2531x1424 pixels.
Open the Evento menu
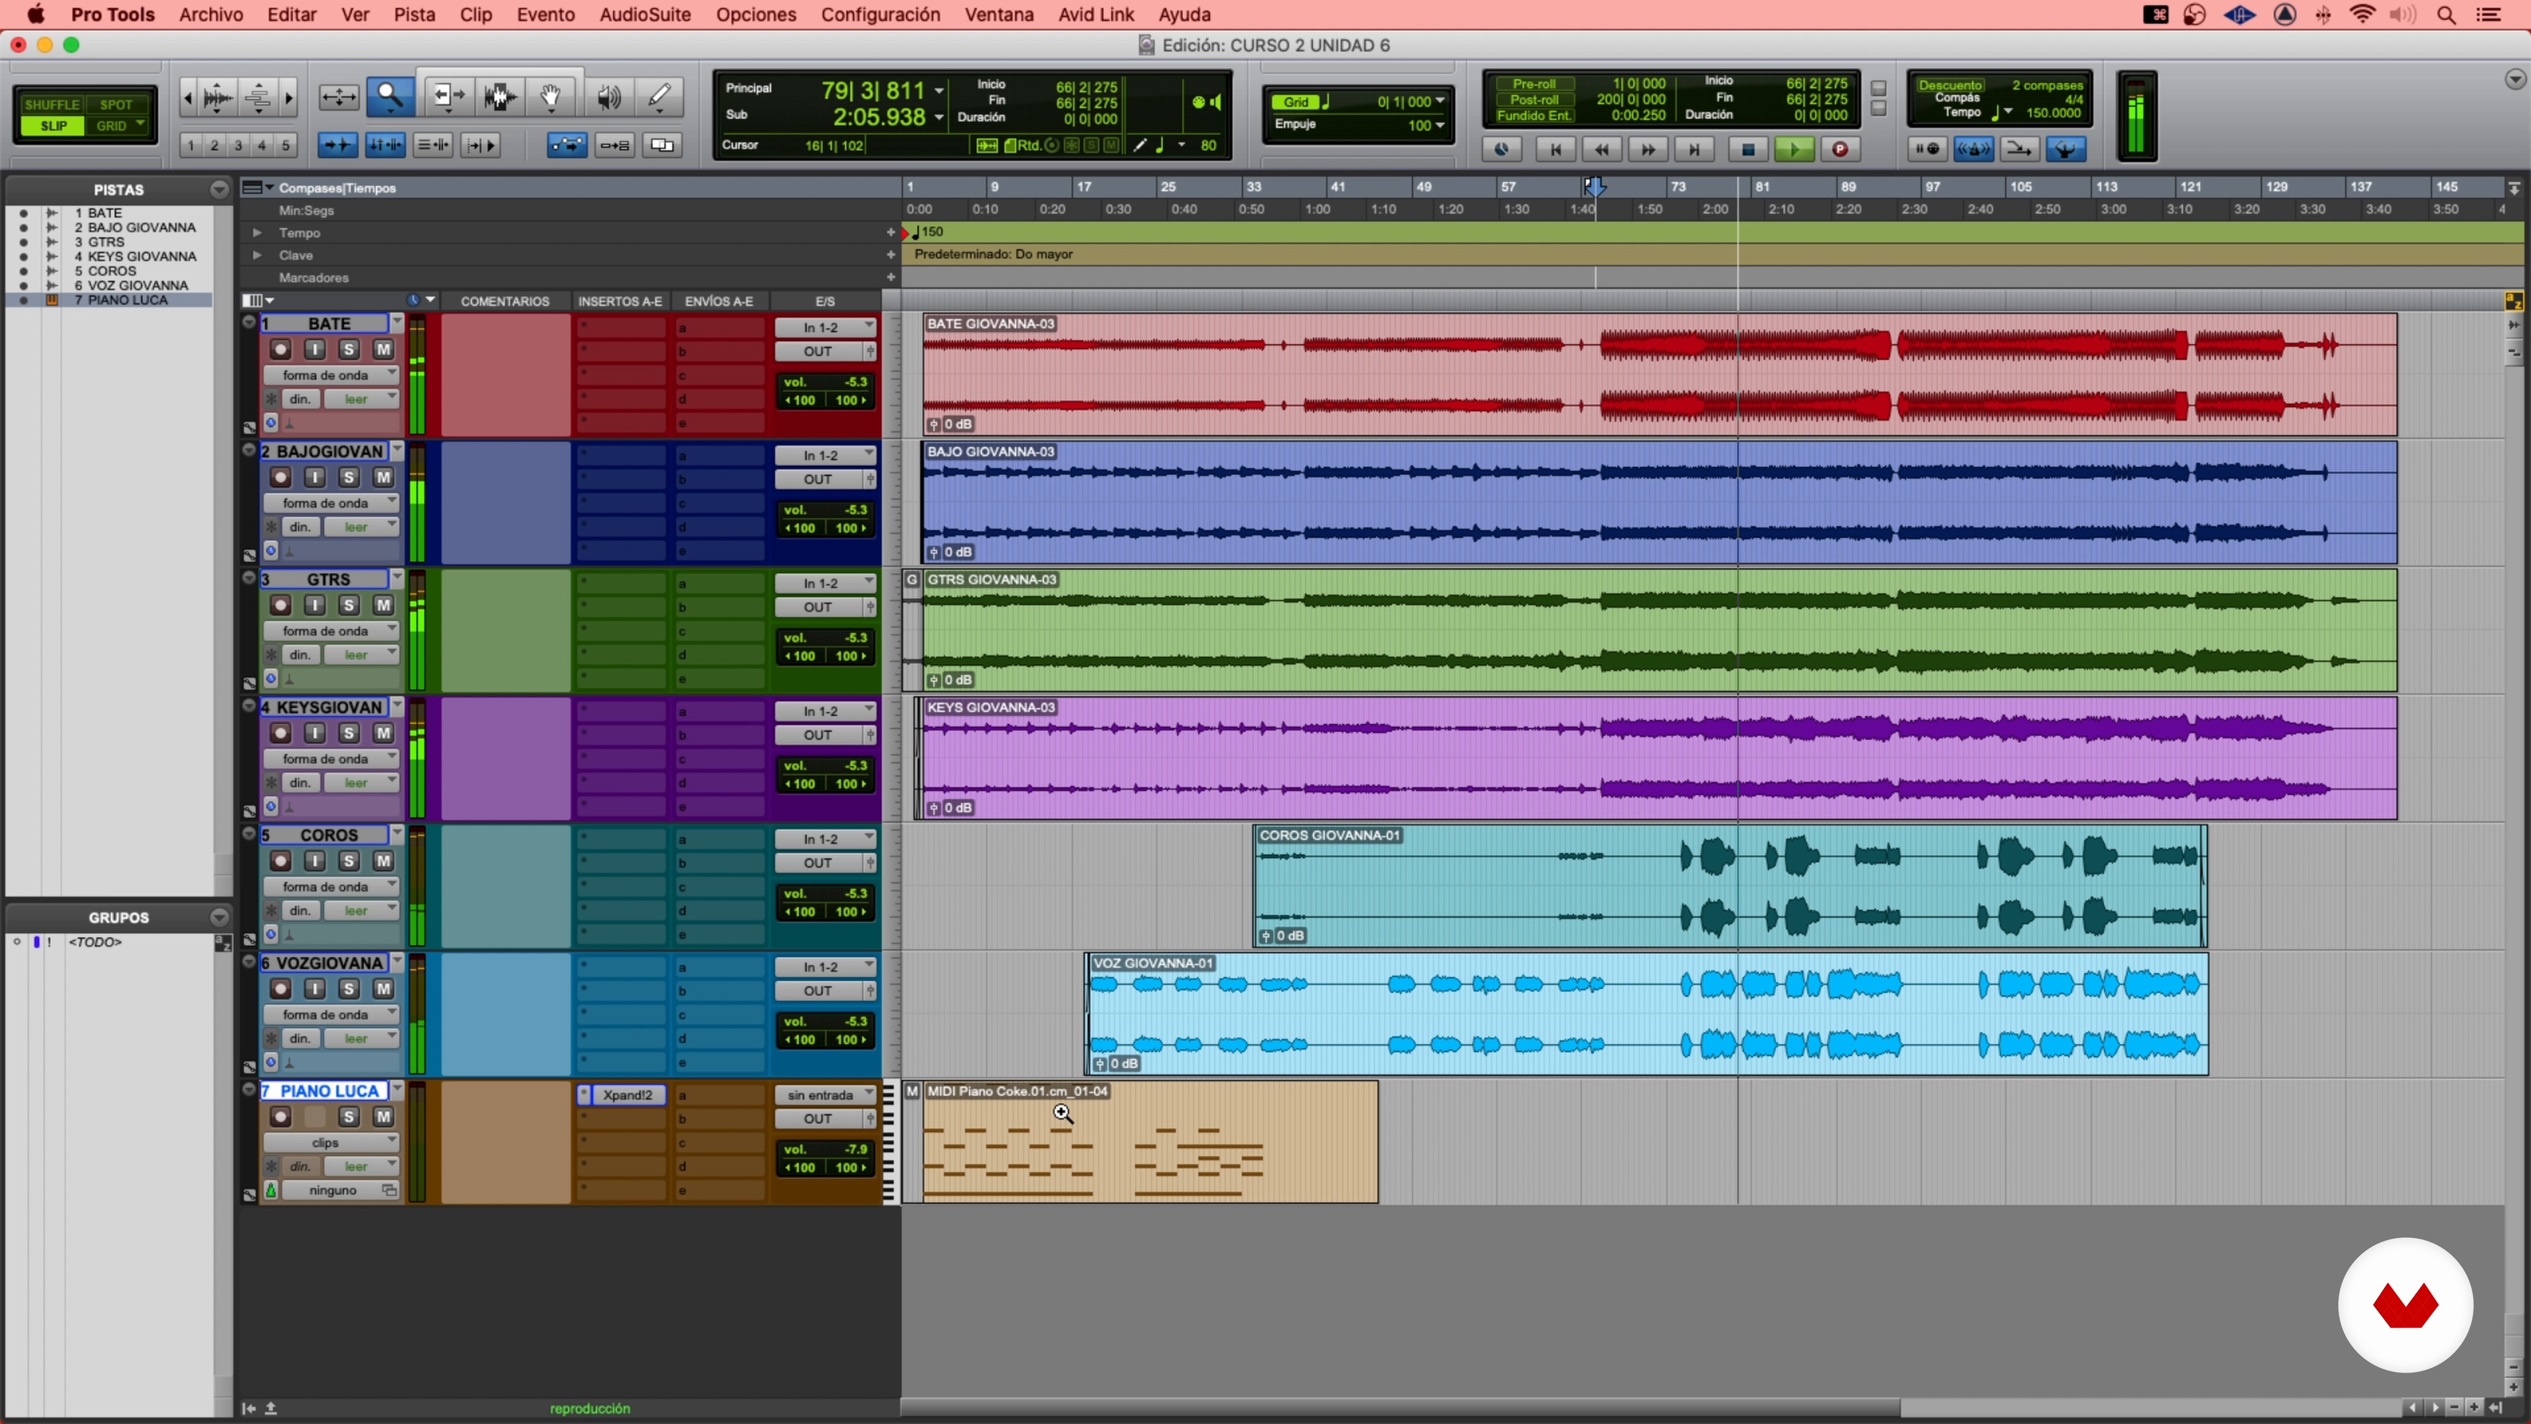point(545,15)
